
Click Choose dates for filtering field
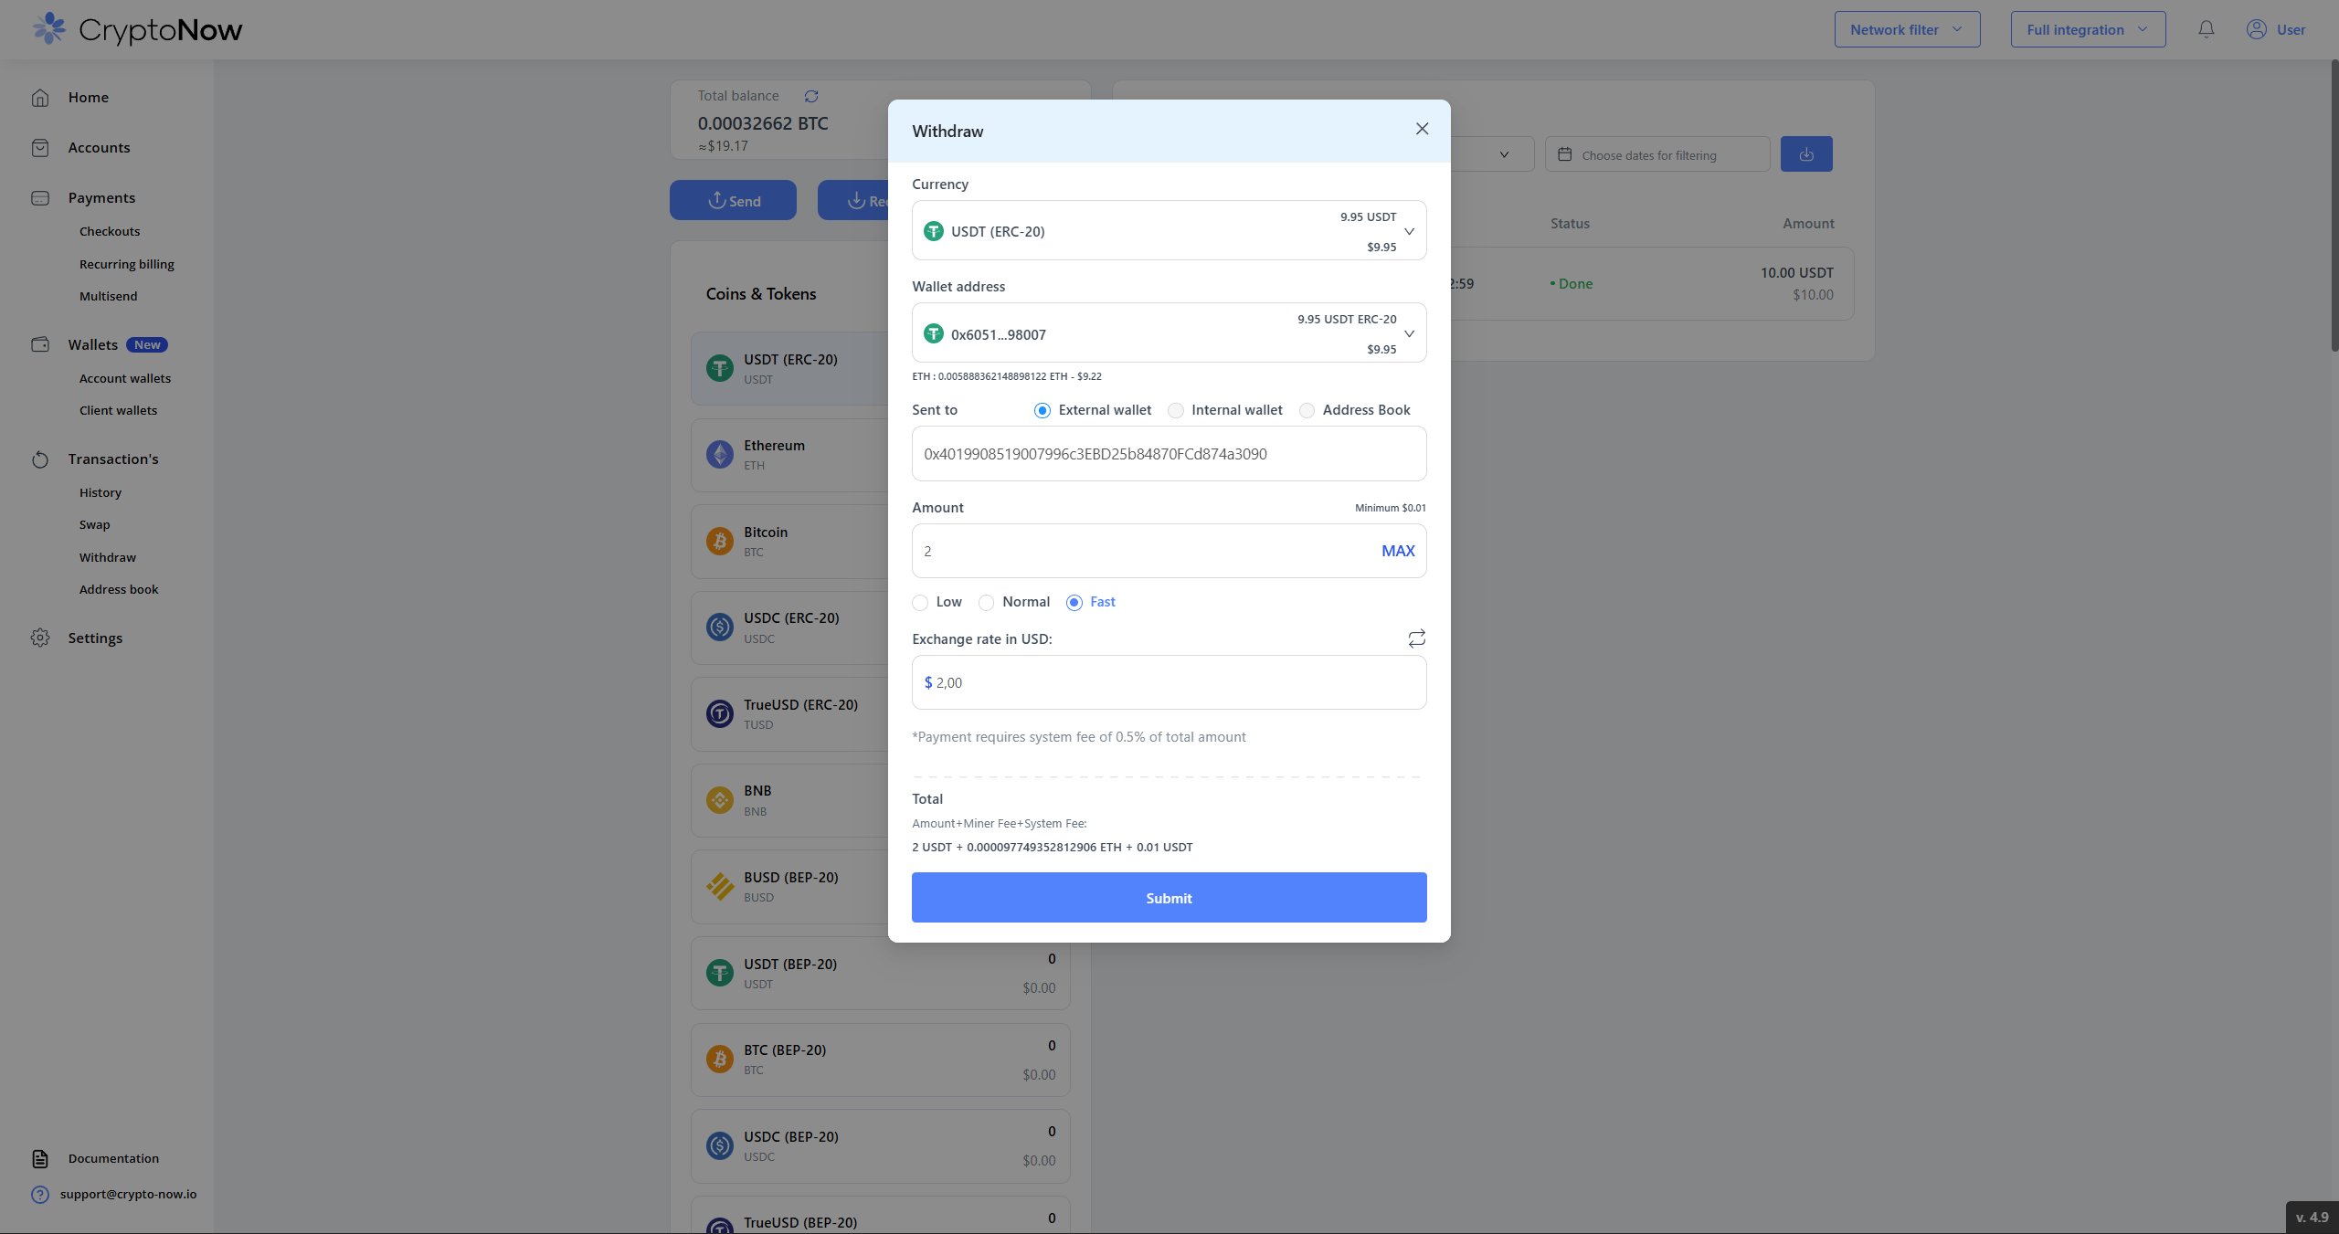(x=1657, y=154)
